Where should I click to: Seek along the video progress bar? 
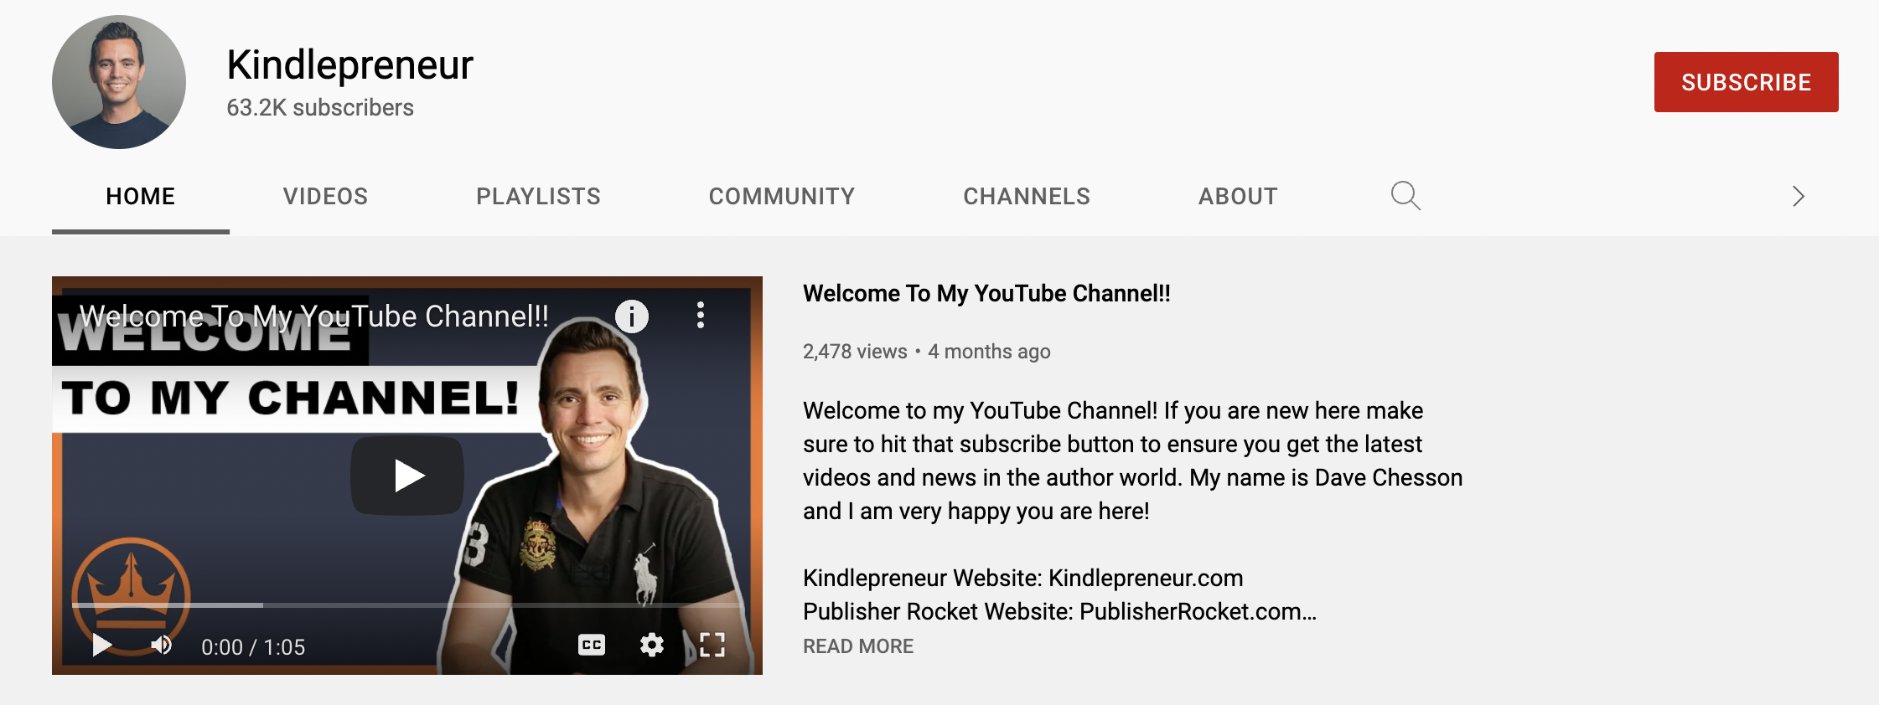click(407, 605)
